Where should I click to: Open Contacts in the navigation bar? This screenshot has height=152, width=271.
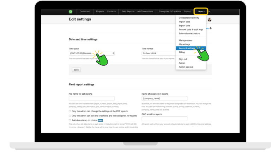111,12
